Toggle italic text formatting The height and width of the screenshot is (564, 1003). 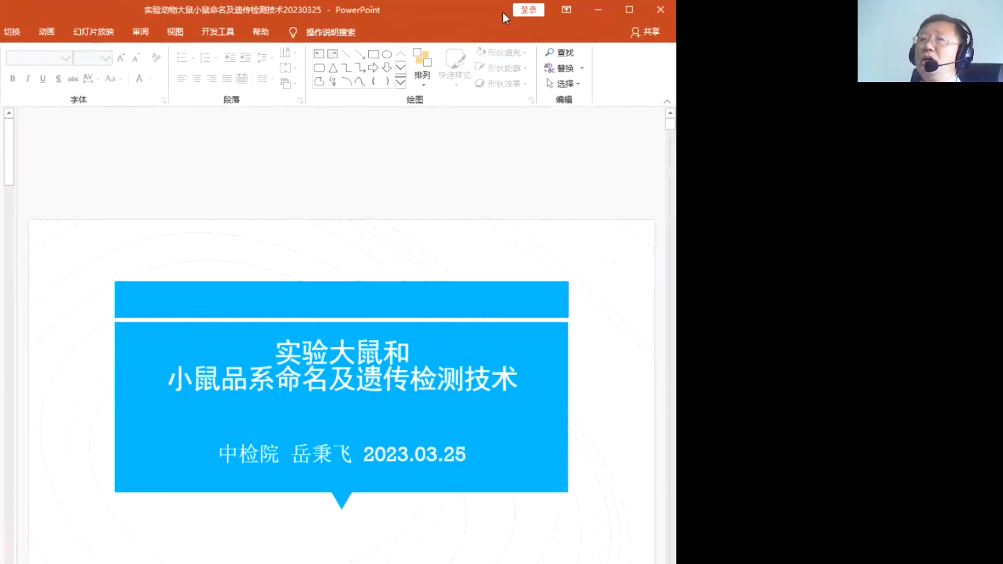click(x=28, y=79)
